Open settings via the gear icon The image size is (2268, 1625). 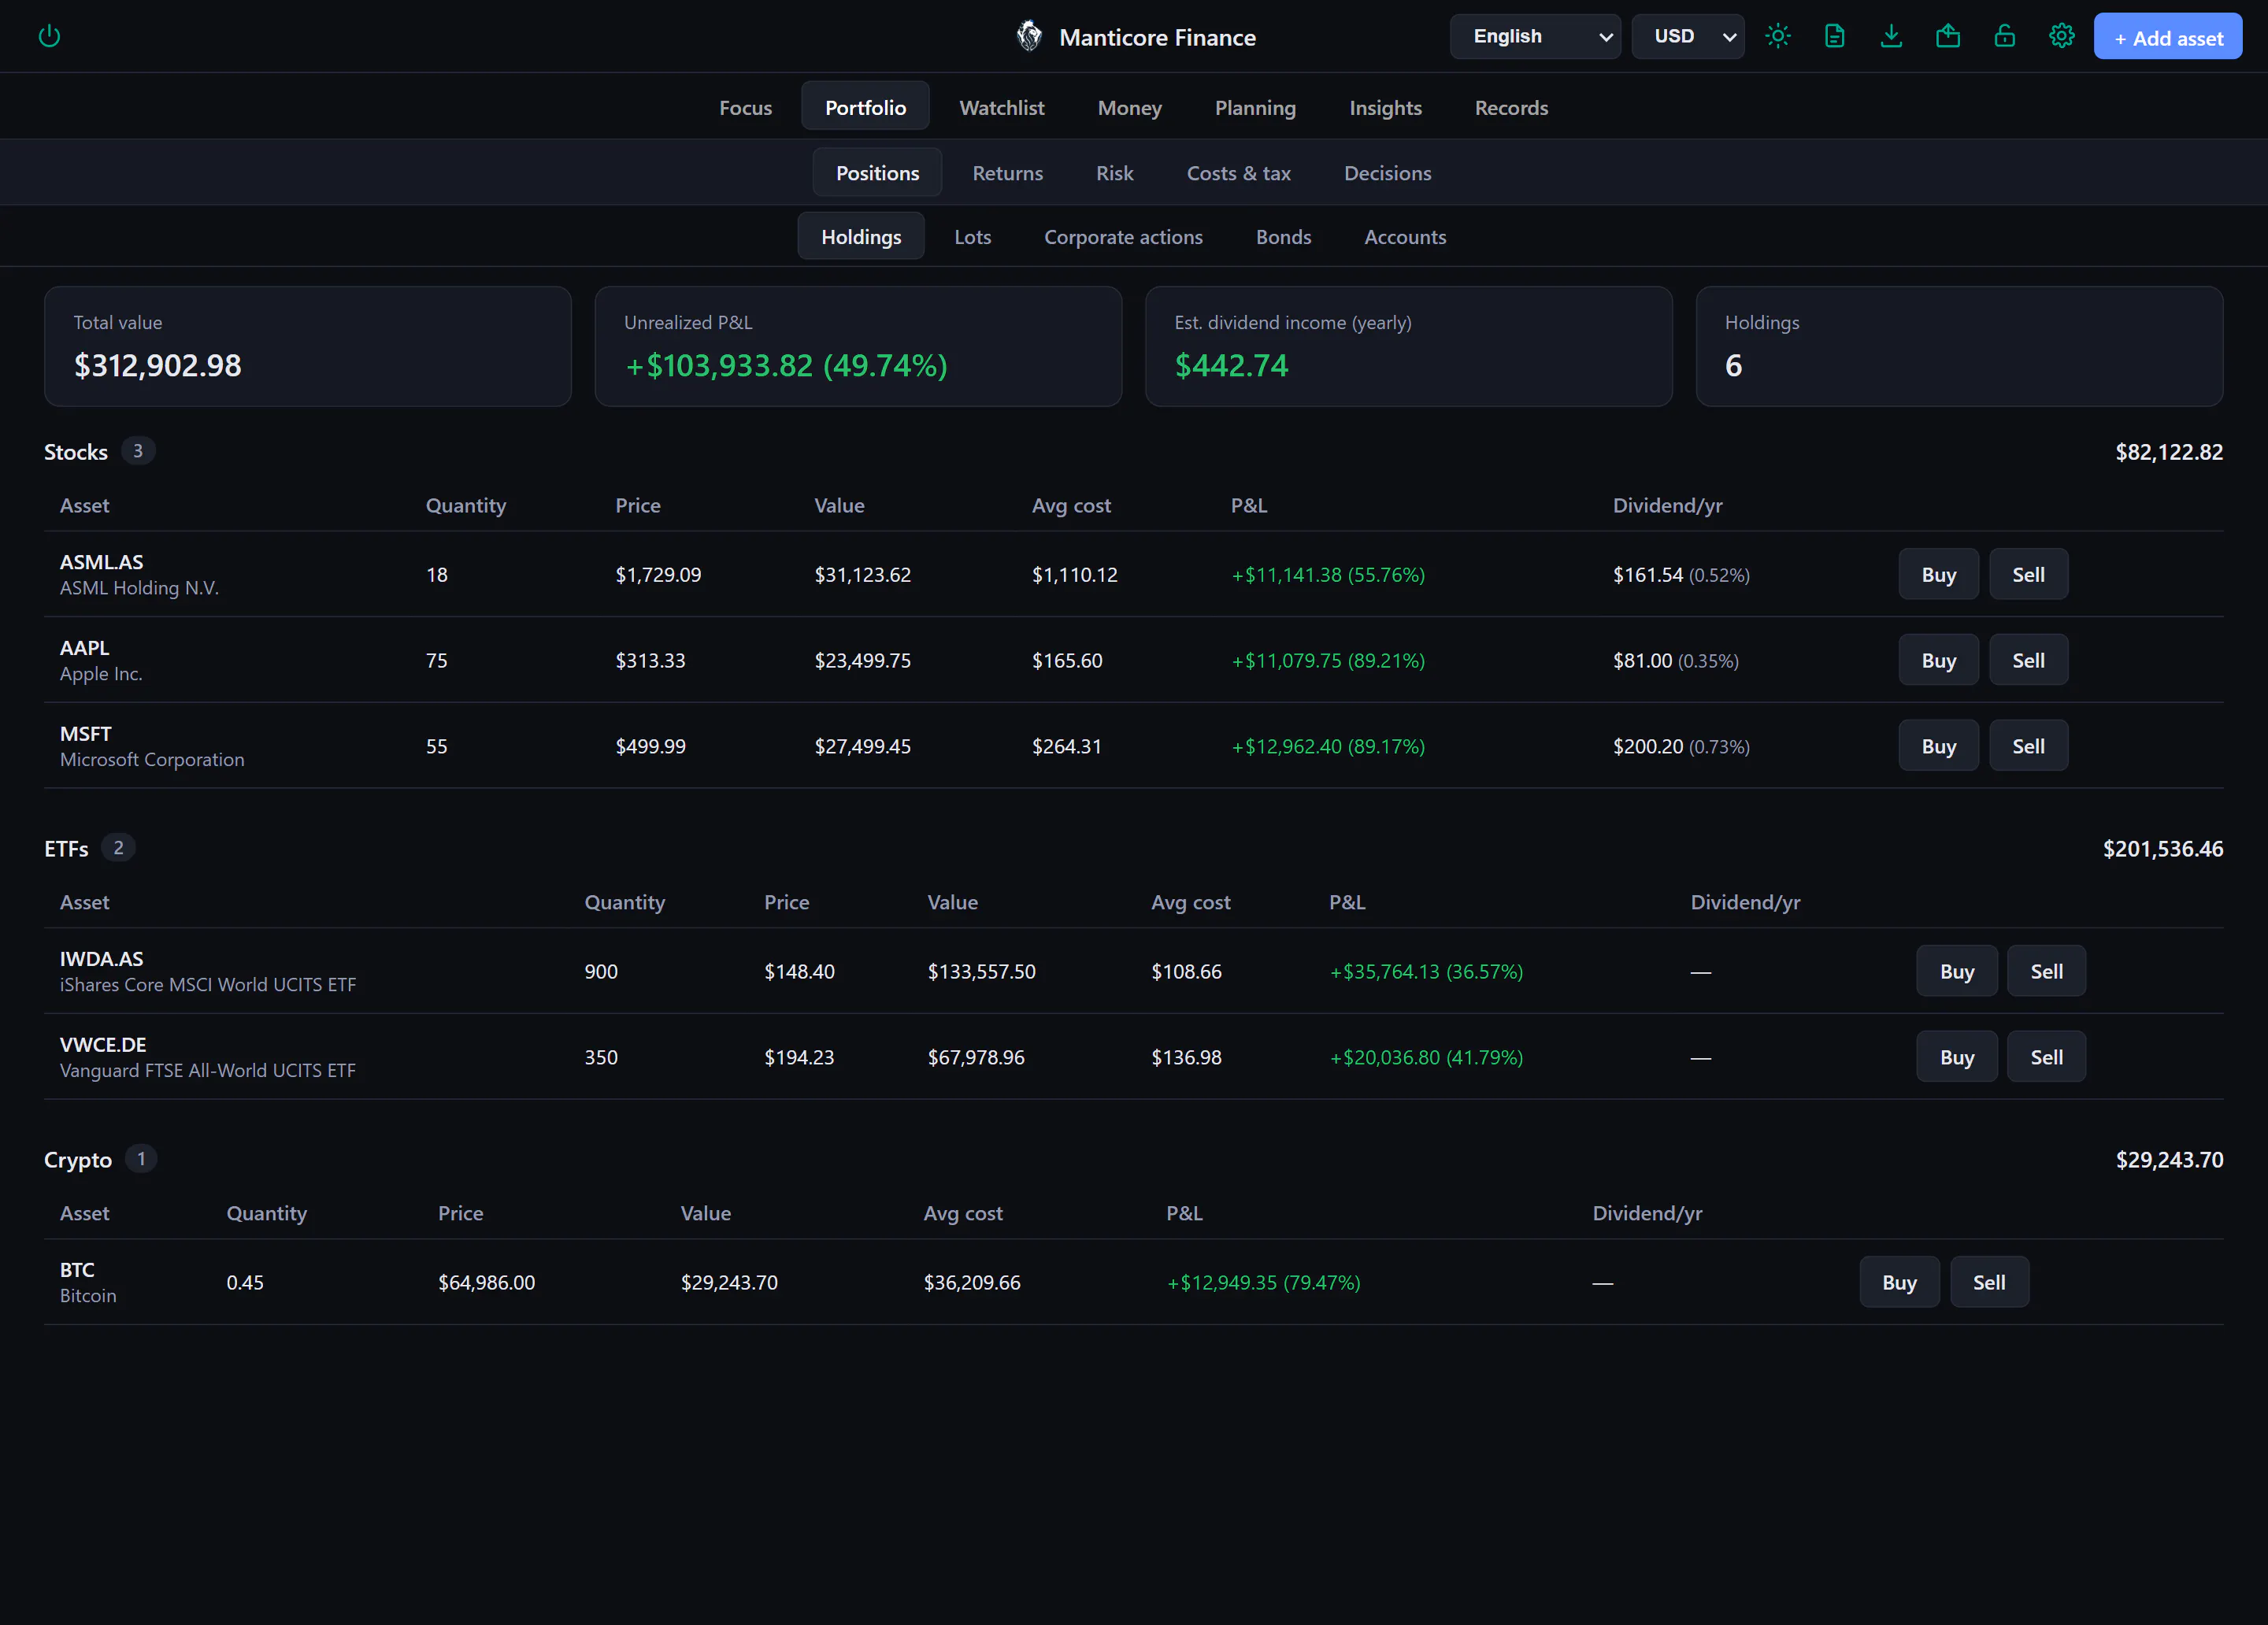2061,37
